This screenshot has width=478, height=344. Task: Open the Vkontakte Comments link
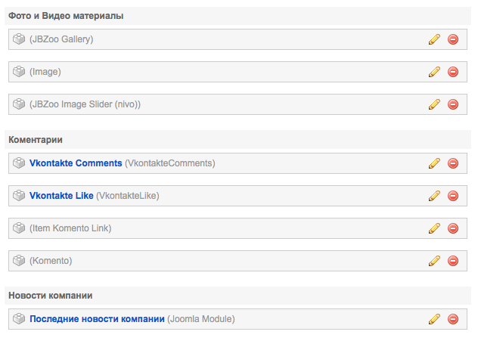(x=76, y=163)
